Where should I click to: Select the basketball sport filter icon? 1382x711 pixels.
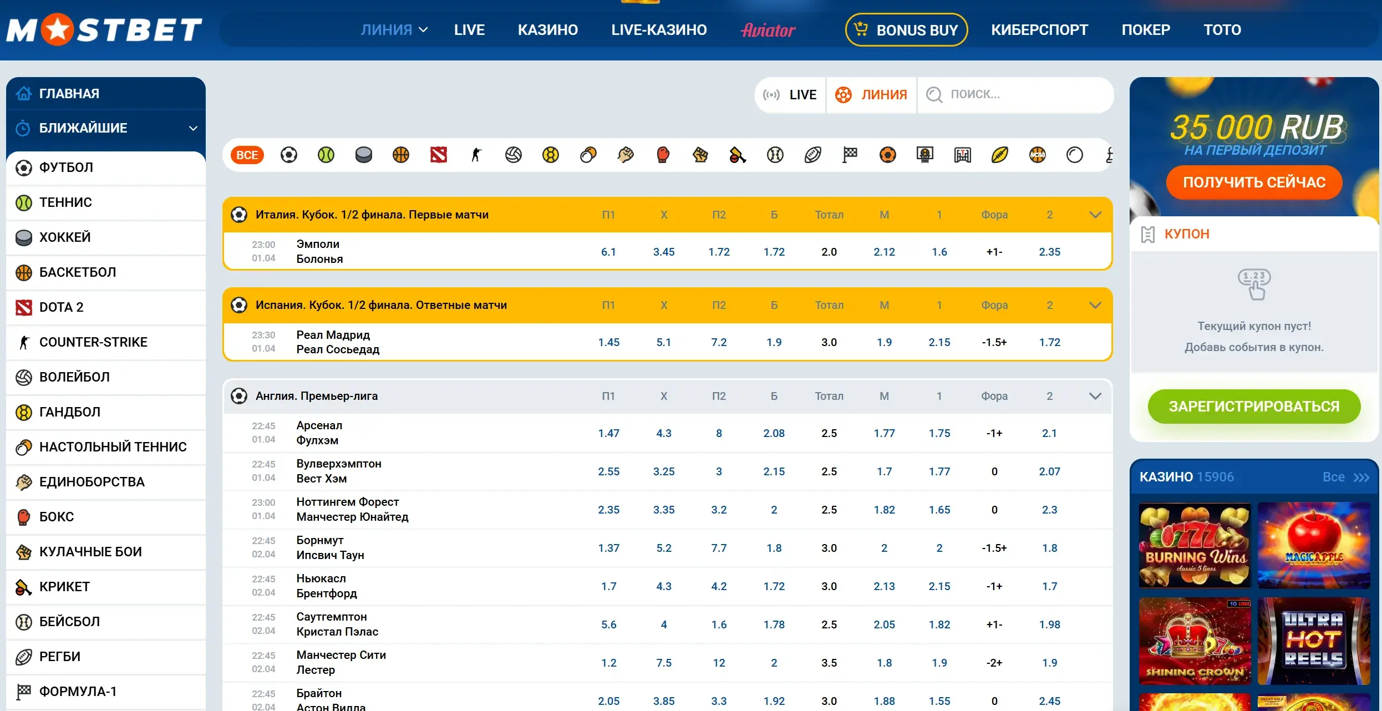401,155
